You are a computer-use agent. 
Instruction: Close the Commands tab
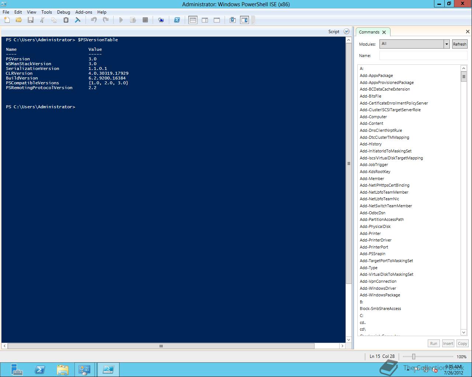click(384, 32)
